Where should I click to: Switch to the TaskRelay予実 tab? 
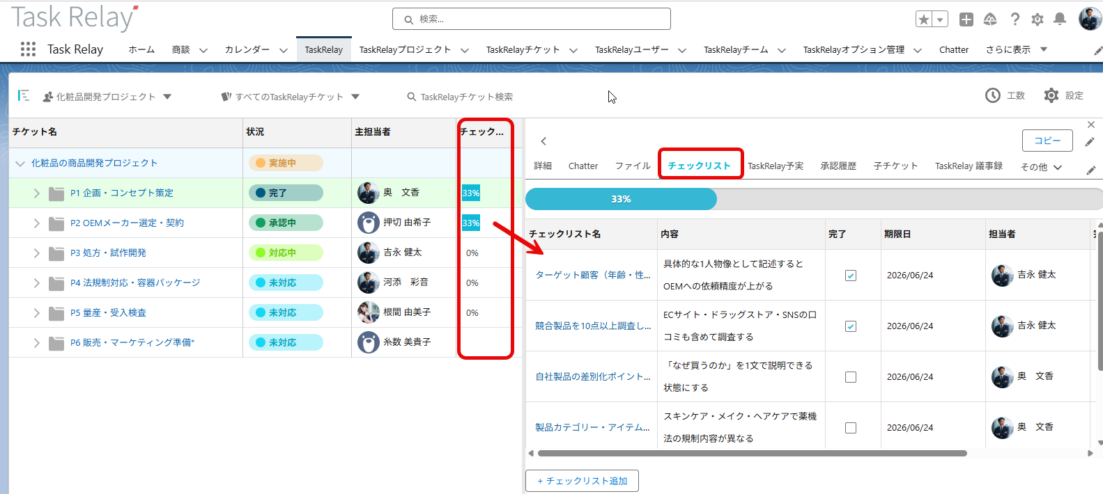(776, 166)
